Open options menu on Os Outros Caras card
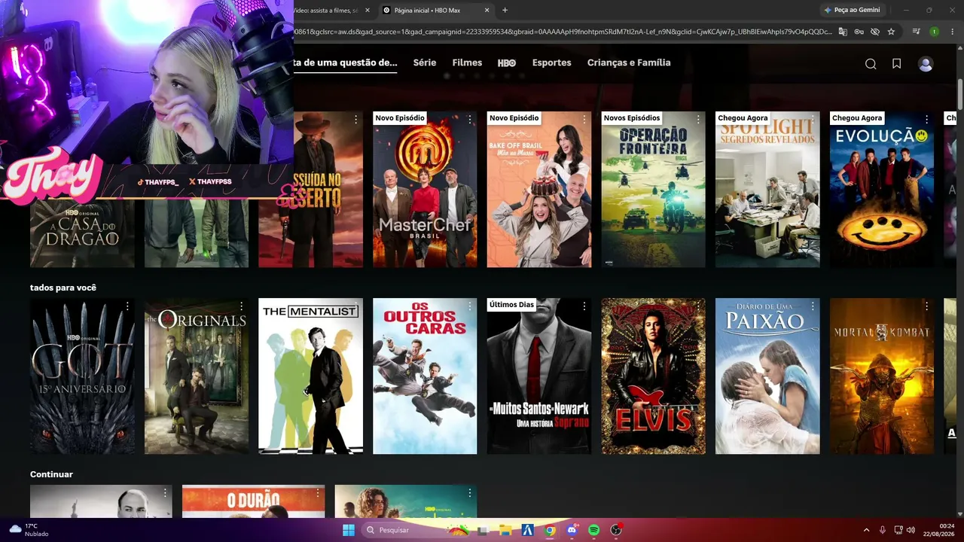Screen dimensions: 964x542 pyautogui.click(x=470, y=306)
